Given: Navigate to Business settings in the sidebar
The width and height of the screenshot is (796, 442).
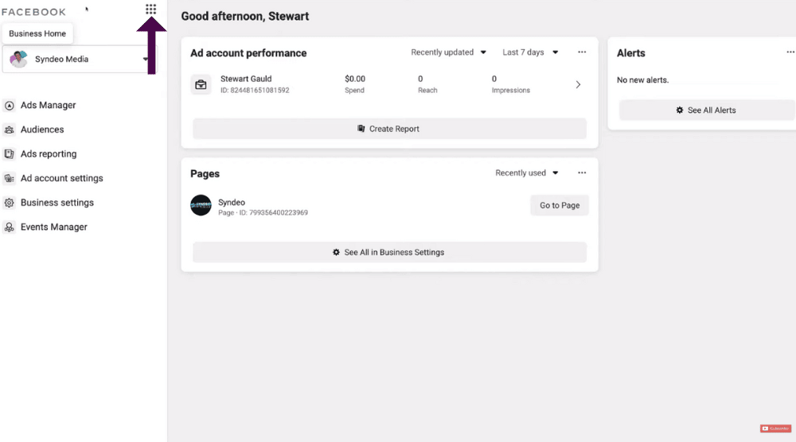Looking at the screenshot, I should [x=57, y=203].
